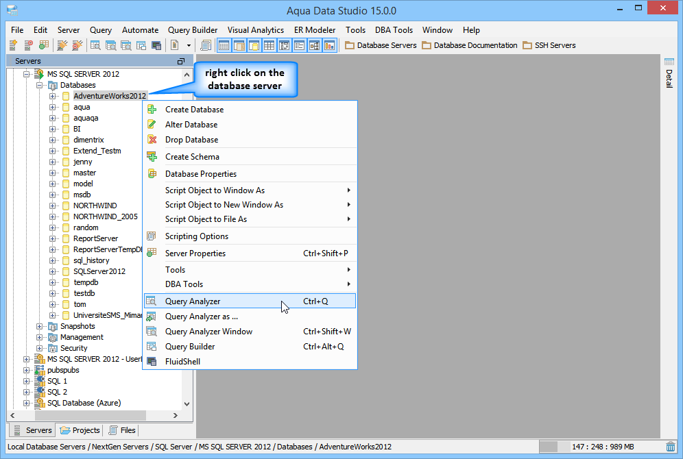This screenshot has width=683, height=459.
Task: Open the SSH Servers folder shortcut
Action: tap(549, 45)
